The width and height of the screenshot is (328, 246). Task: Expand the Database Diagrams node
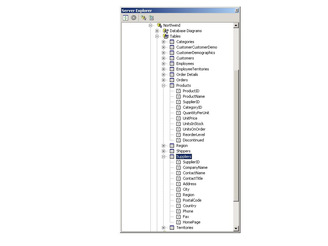(157, 31)
